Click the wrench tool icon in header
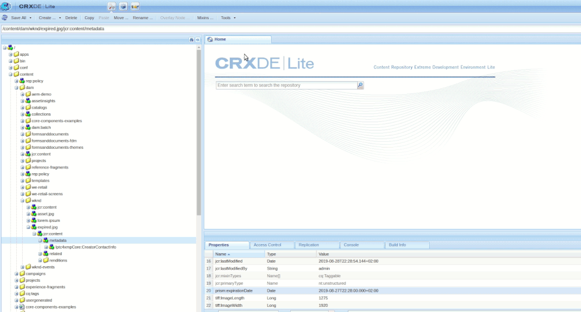The height and width of the screenshot is (312, 581). click(112, 6)
